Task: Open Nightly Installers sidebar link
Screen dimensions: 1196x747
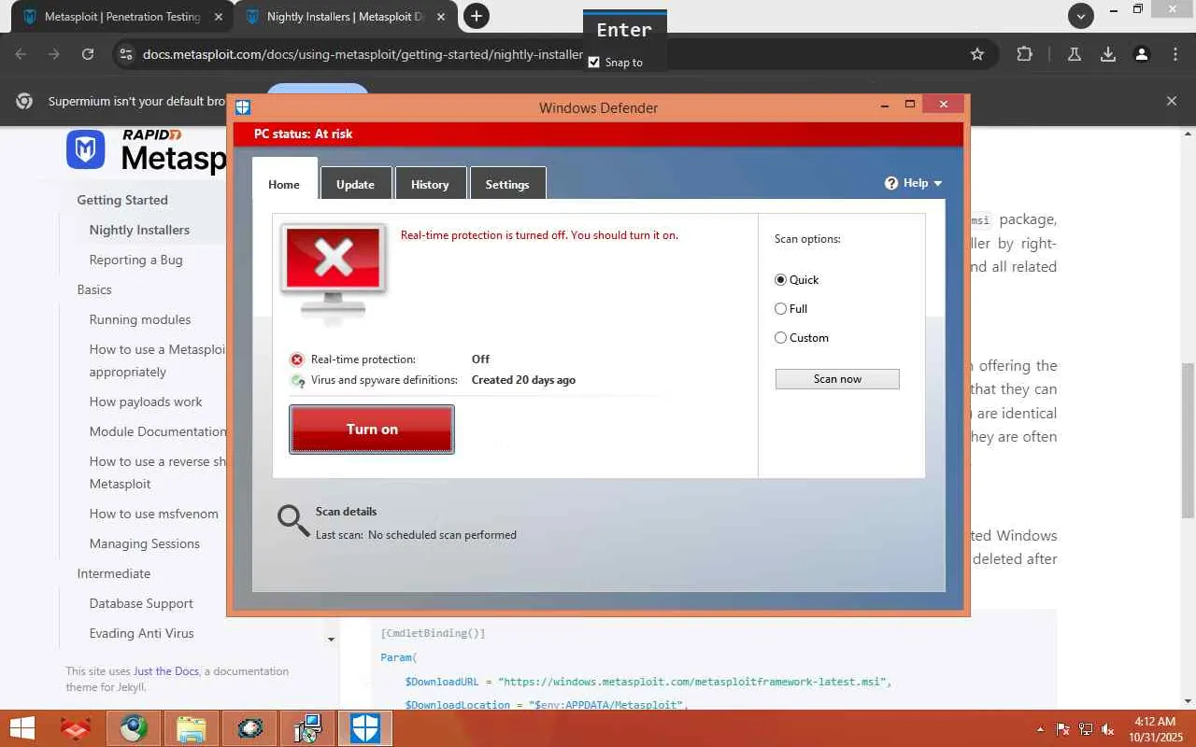Action: tap(139, 230)
